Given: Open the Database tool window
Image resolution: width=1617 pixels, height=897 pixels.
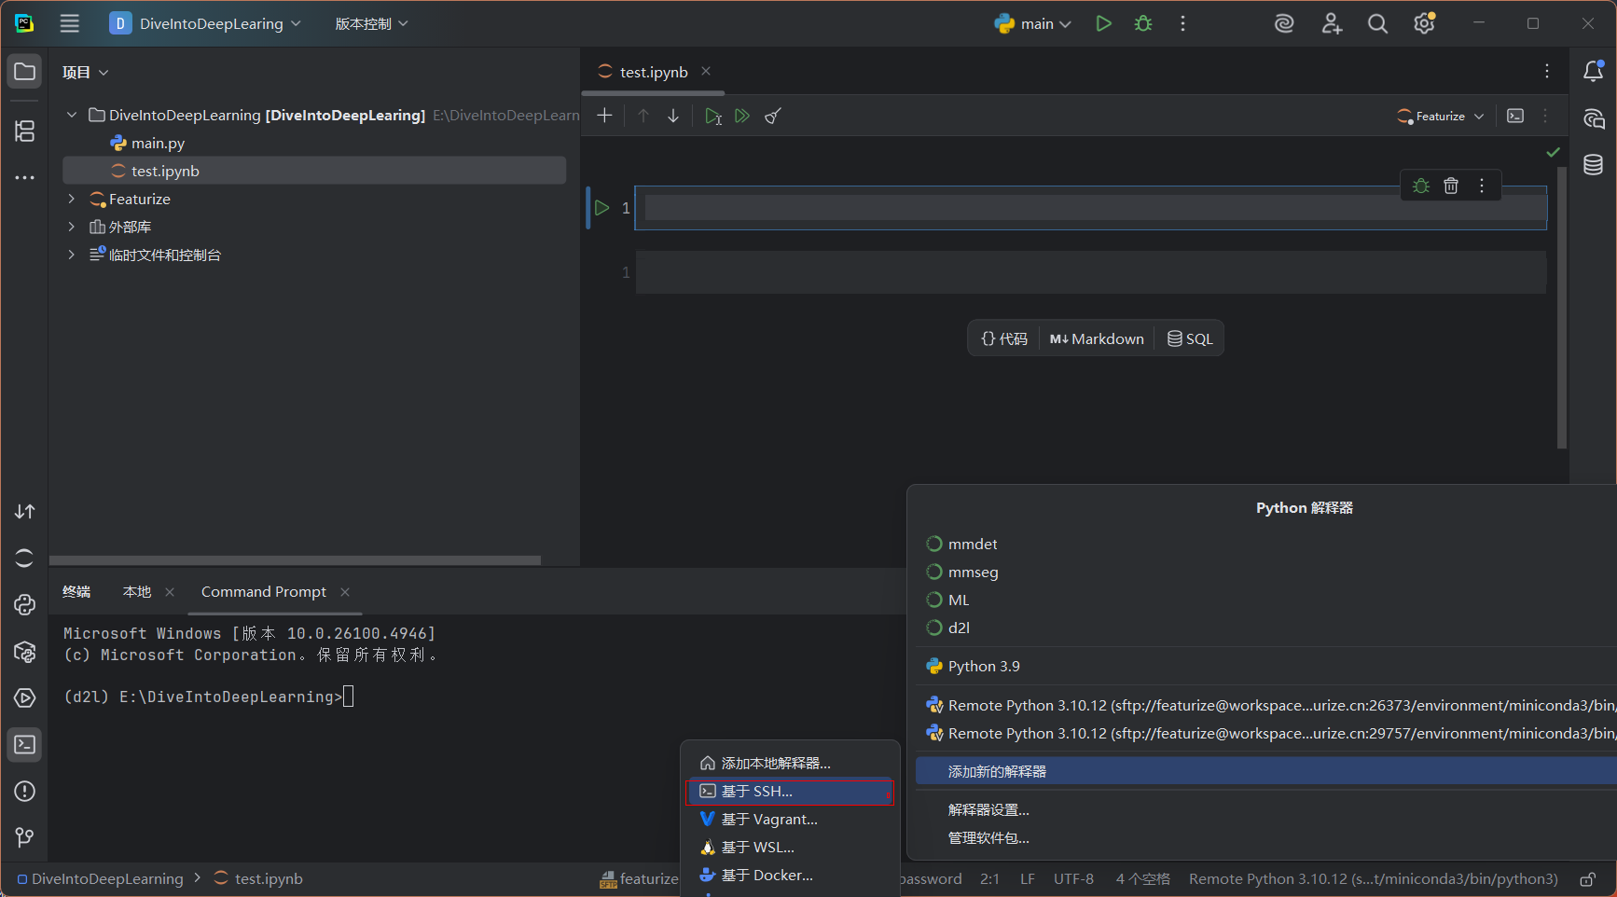Looking at the screenshot, I should tap(1594, 165).
